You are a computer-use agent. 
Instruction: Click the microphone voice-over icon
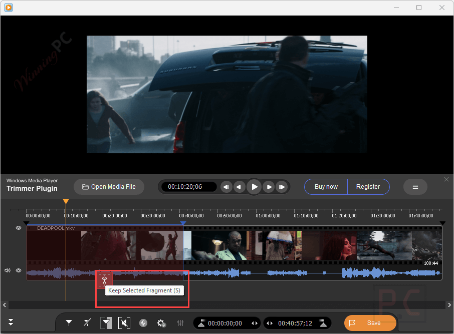143,323
